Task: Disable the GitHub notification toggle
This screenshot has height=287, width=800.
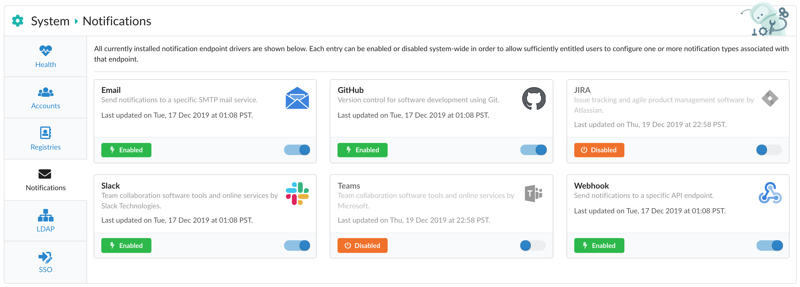Action: pos(533,150)
